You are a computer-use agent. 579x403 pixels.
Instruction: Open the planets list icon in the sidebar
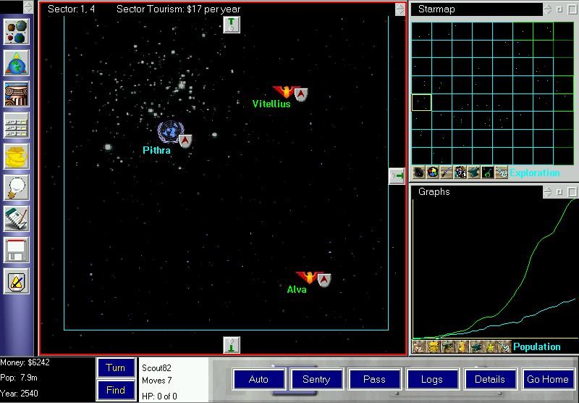[x=16, y=32]
